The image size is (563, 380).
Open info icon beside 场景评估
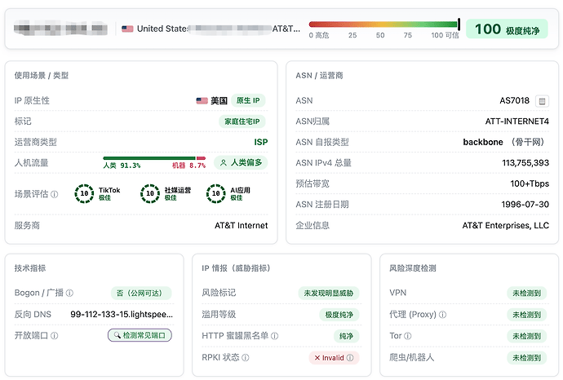[54, 194]
